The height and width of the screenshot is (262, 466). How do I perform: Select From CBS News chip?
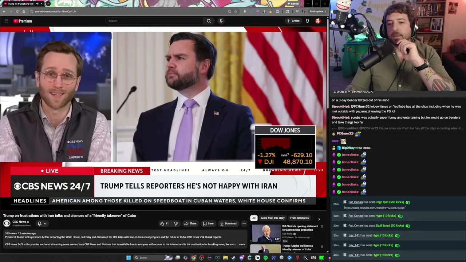click(299, 218)
